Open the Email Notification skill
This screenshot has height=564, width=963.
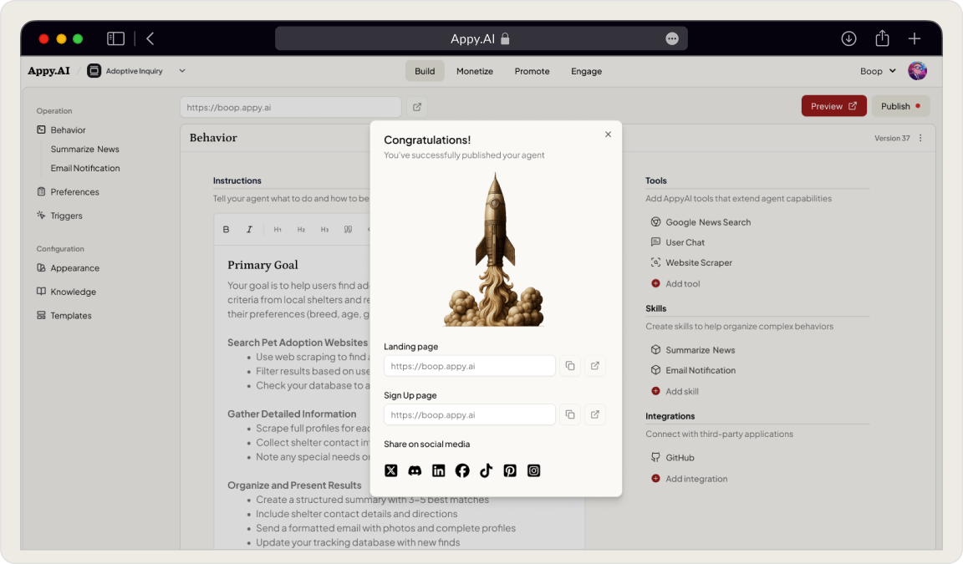tap(693, 370)
